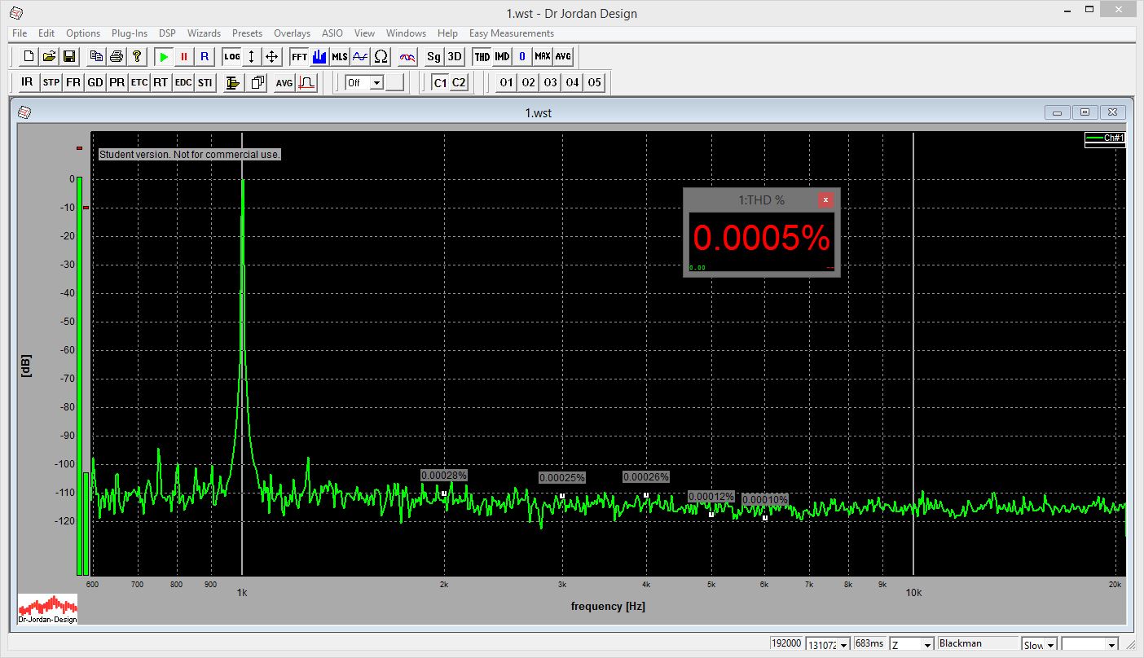Click the four-way pan arrows icon
1144x658 pixels.
pos(272,56)
